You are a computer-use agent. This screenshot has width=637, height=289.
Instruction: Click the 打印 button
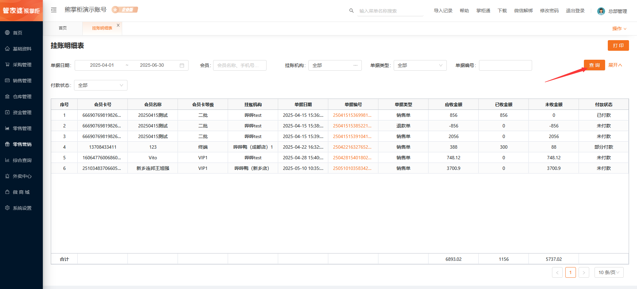point(618,45)
